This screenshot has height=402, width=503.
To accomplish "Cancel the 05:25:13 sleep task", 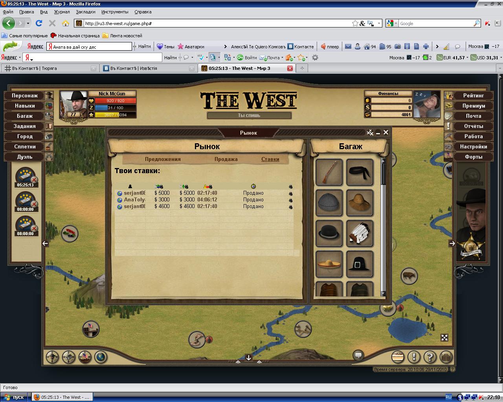I will pos(34,180).
